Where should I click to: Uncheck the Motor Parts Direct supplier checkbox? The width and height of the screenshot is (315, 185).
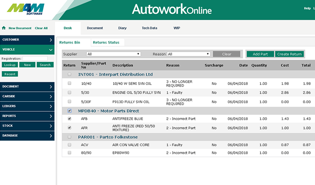(69, 111)
